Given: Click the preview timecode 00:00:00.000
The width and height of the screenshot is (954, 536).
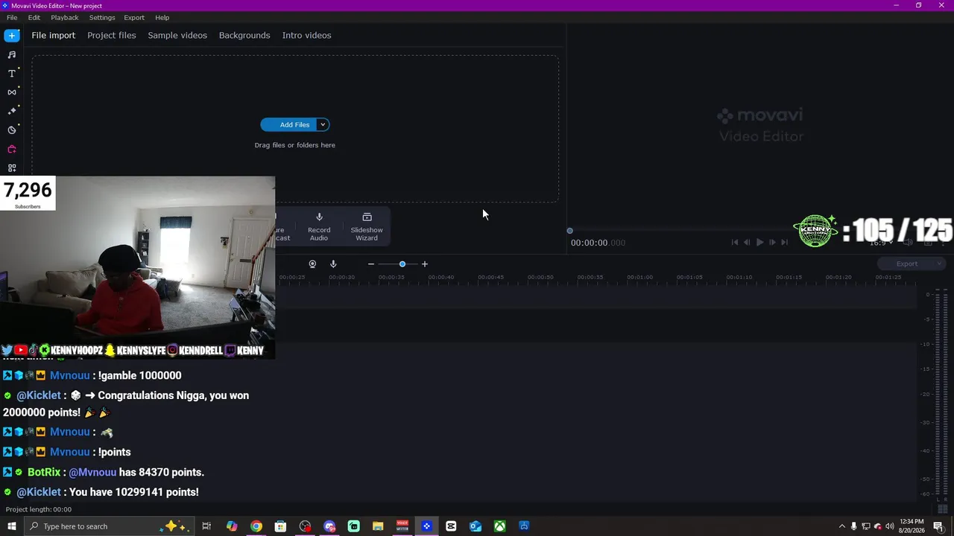Looking at the screenshot, I should click(598, 243).
